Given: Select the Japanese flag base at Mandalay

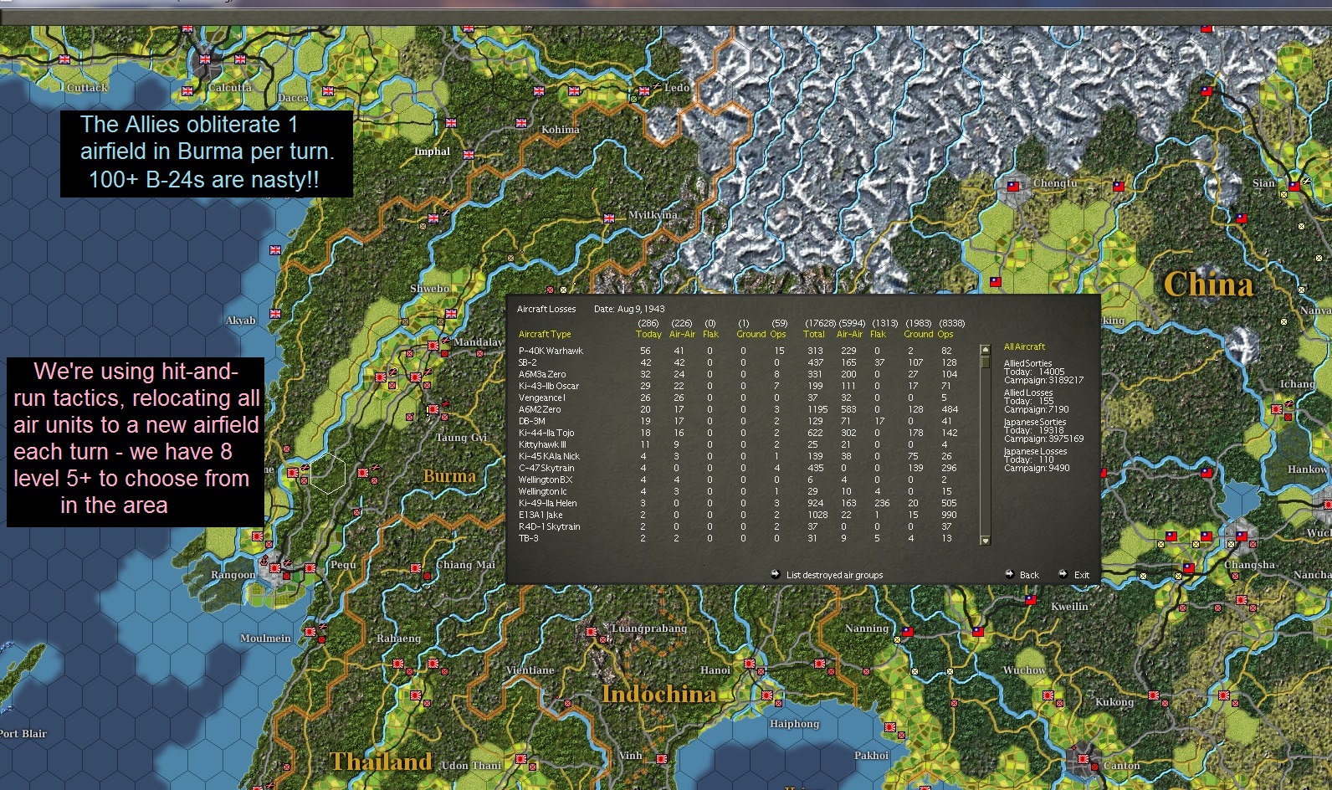Looking at the screenshot, I should [x=433, y=345].
